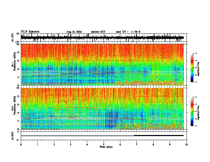210x162 pixels.
Task: Click the "8" kHz tick on ch.1 frequency axis
Action: [x=19, y=52]
